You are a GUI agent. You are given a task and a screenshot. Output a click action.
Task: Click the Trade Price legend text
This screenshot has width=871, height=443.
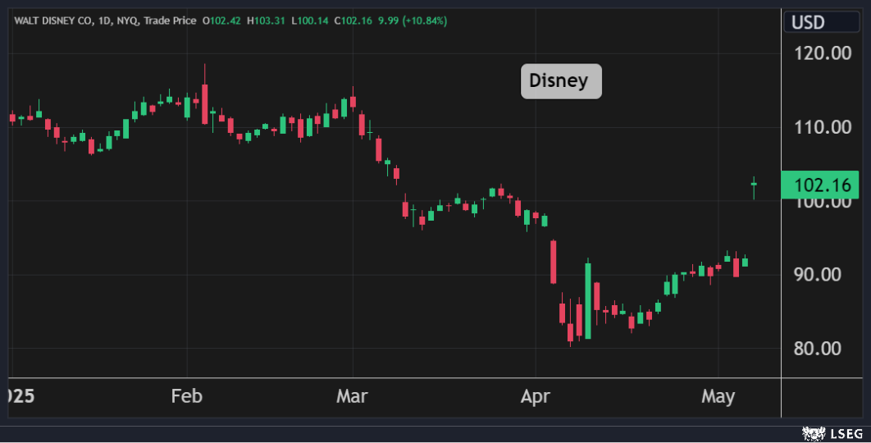click(x=170, y=21)
